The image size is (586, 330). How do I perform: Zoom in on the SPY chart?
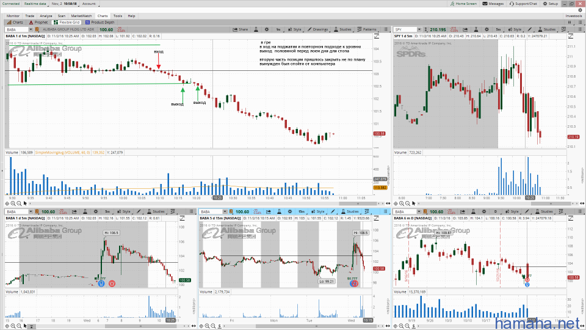(x=402, y=204)
